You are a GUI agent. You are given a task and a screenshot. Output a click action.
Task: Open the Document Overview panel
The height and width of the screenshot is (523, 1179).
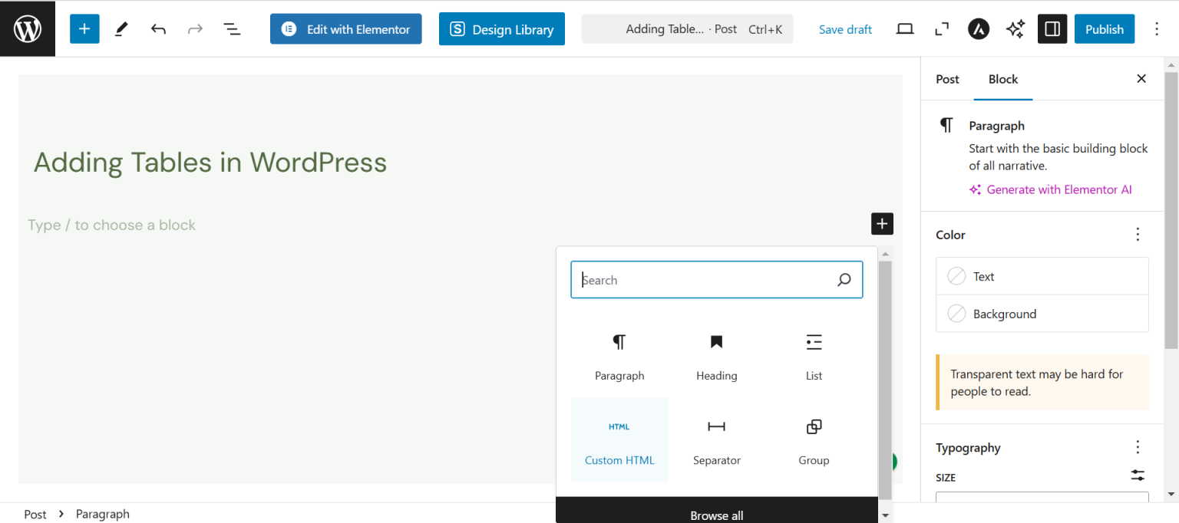[x=232, y=28]
